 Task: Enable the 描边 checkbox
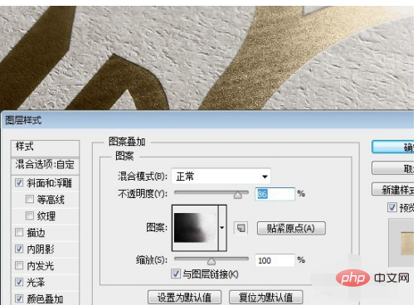point(19,232)
